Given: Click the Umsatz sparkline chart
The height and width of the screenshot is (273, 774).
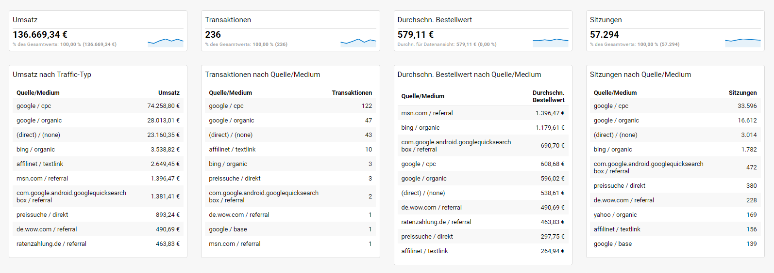Looking at the screenshot, I should click(x=166, y=43).
